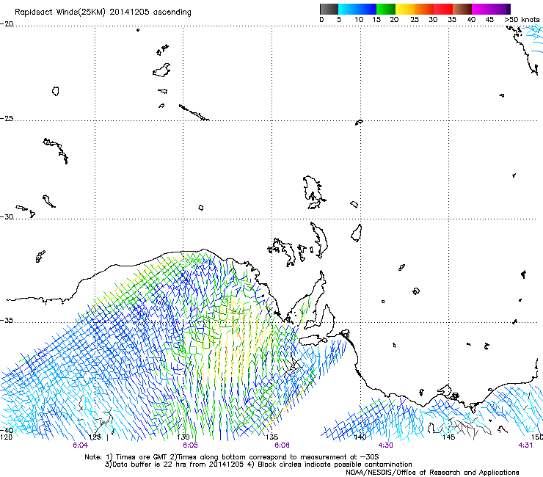Click the map title 'Rapidsact Winds(25KM) 20141205 ascending'
The width and height of the screenshot is (543, 477).
[103, 12]
